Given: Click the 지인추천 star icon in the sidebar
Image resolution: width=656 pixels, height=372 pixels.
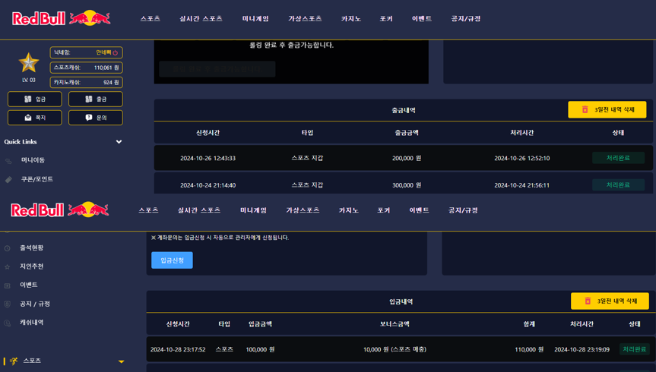Looking at the screenshot, I should (8, 267).
